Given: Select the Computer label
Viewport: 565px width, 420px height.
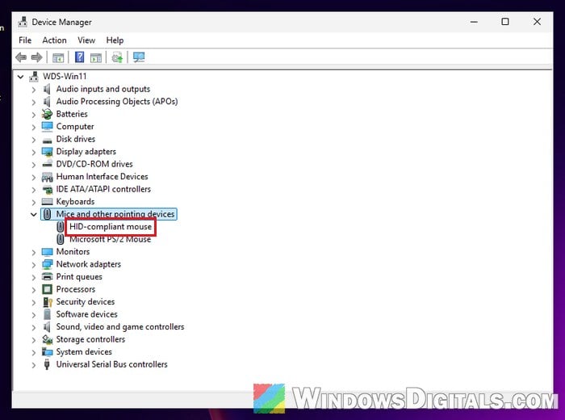Looking at the screenshot, I should pyautogui.click(x=75, y=127).
